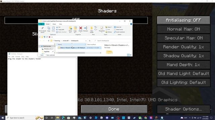Toggle Specular Map ON setting
Image resolution: width=215 pixels, height=120 pixels.
tap(183, 38)
